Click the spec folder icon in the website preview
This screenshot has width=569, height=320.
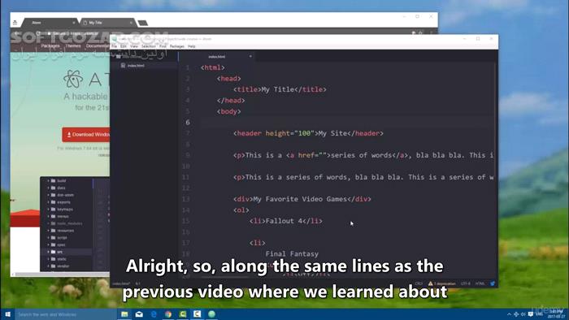pos(54,244)
